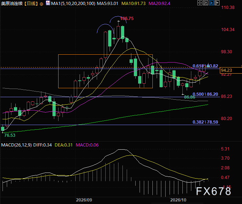Click the price ruler icon in top toolbar
Viewport: 242px width, 204px height.
point(206,3)
